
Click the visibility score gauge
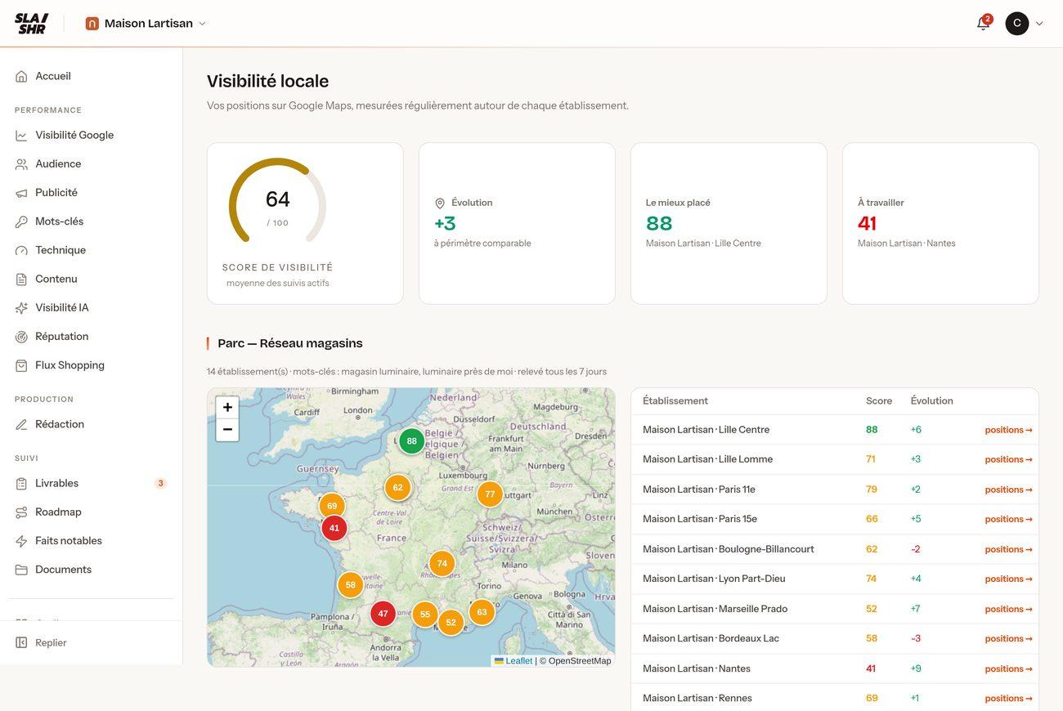pyautogui.click(x=277, y=201)
